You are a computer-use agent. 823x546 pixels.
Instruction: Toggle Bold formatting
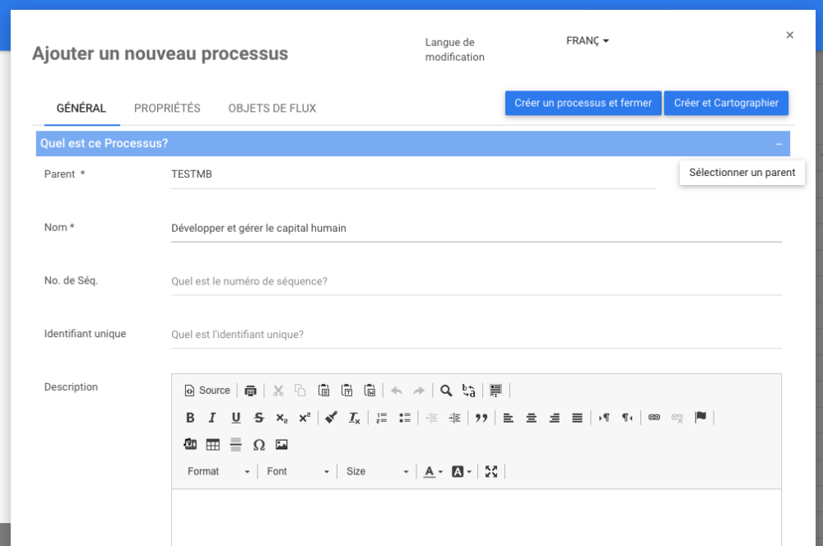[x=190, y=418]
